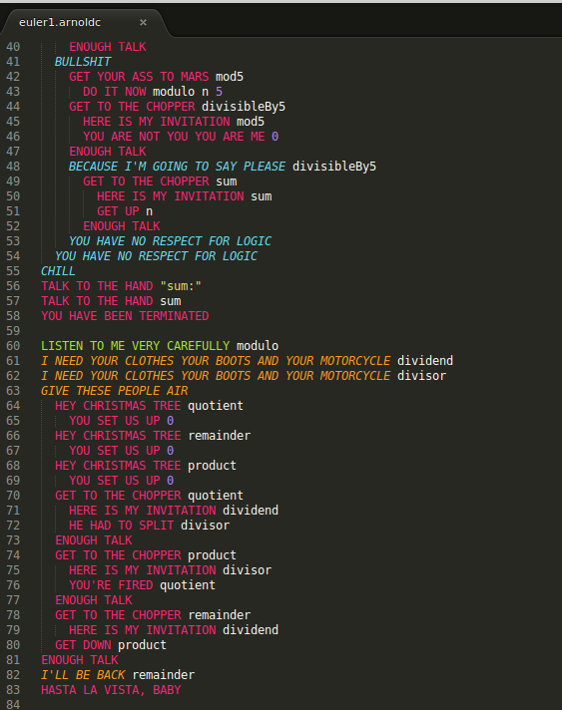The image size is (562, 710).
Task: Click LISTEN TO ME VERY CAREFULLY declaration
Action: coord(135,346)
